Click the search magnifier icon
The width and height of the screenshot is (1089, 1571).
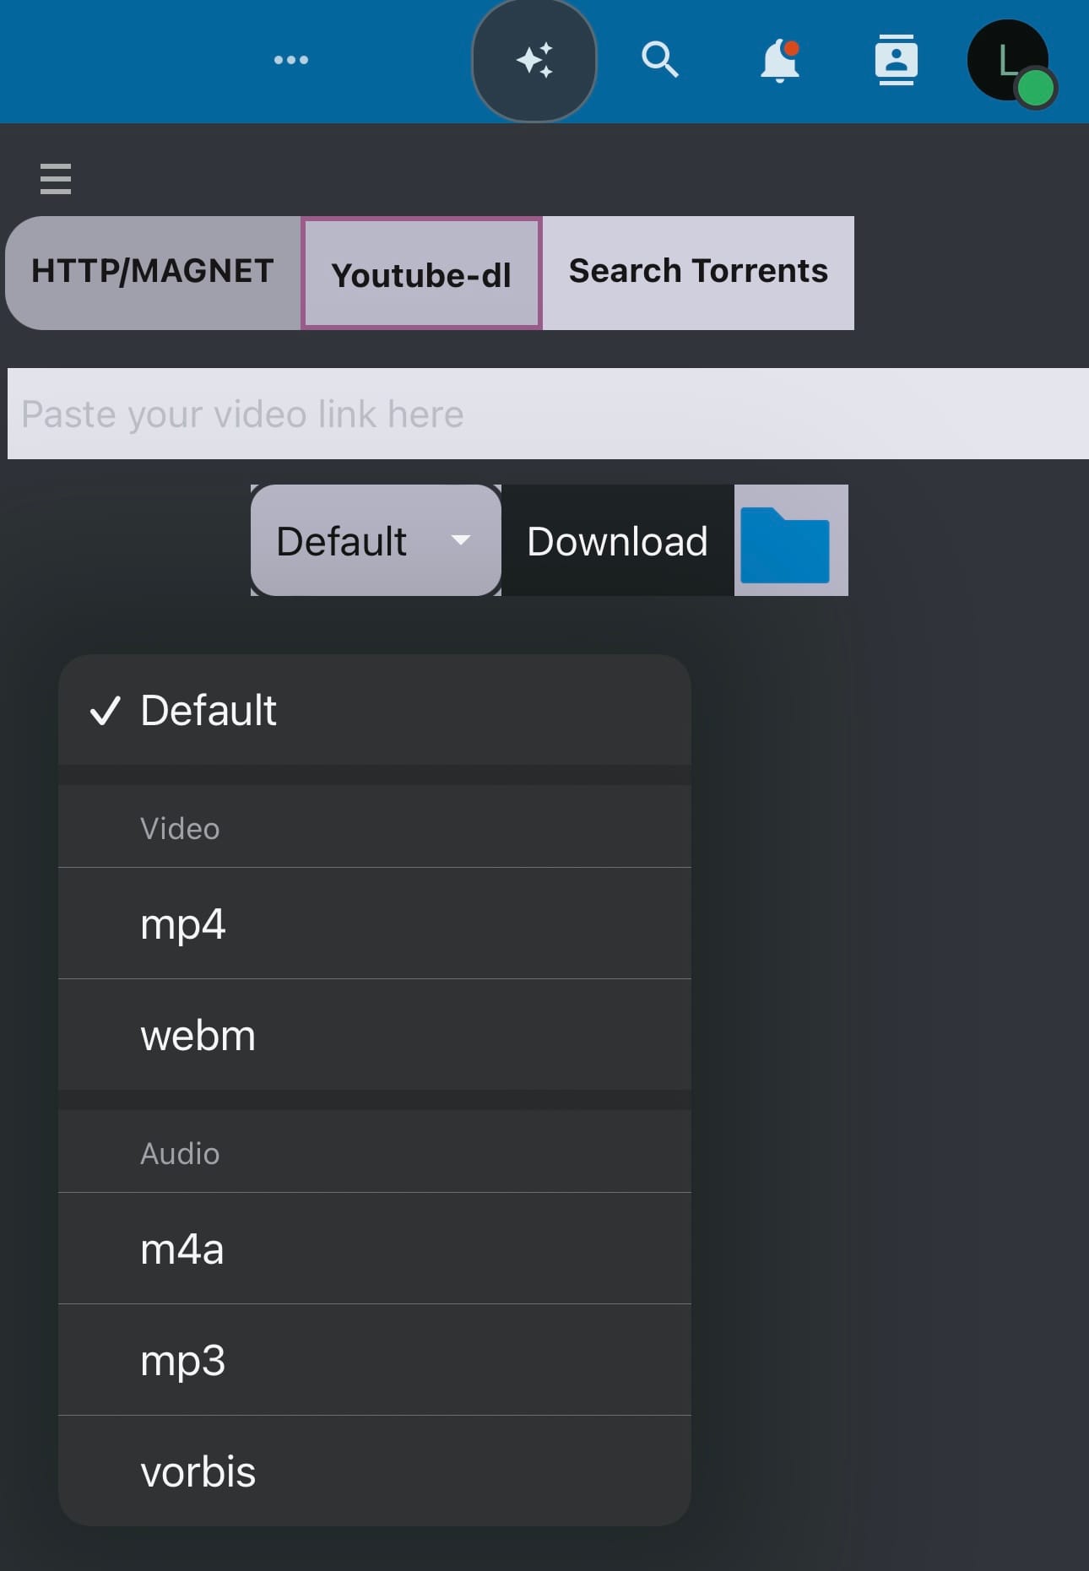659,60
